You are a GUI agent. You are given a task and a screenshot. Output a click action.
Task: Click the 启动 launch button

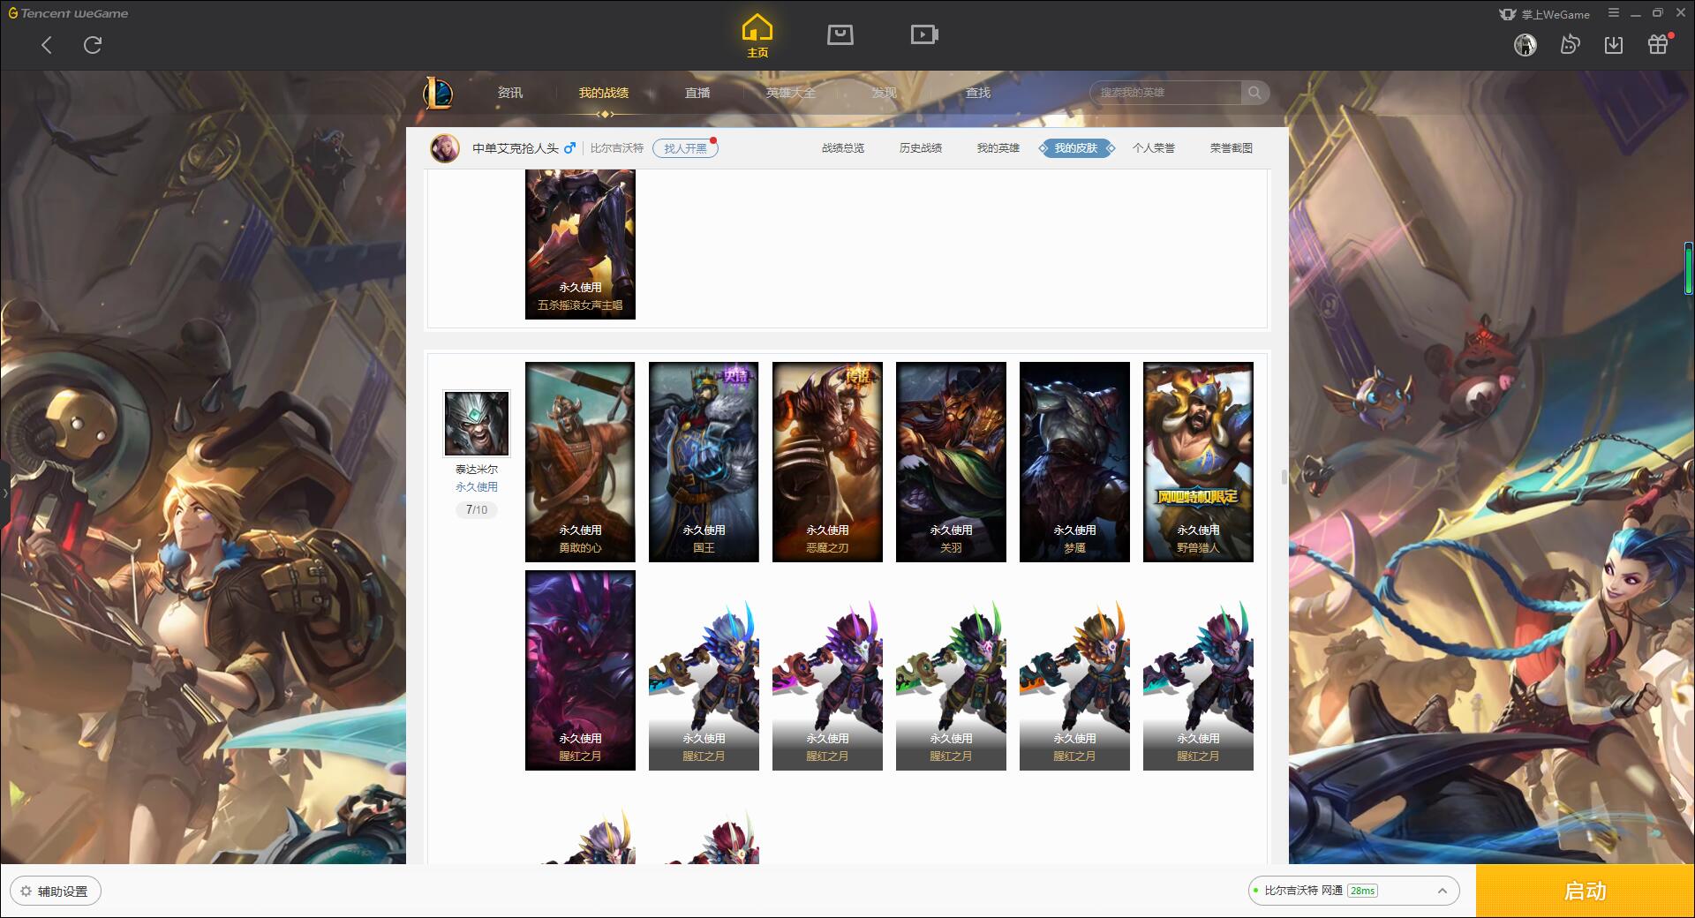coord(1585,891)
